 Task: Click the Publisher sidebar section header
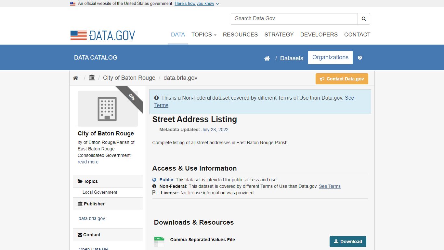pos(108,204)
